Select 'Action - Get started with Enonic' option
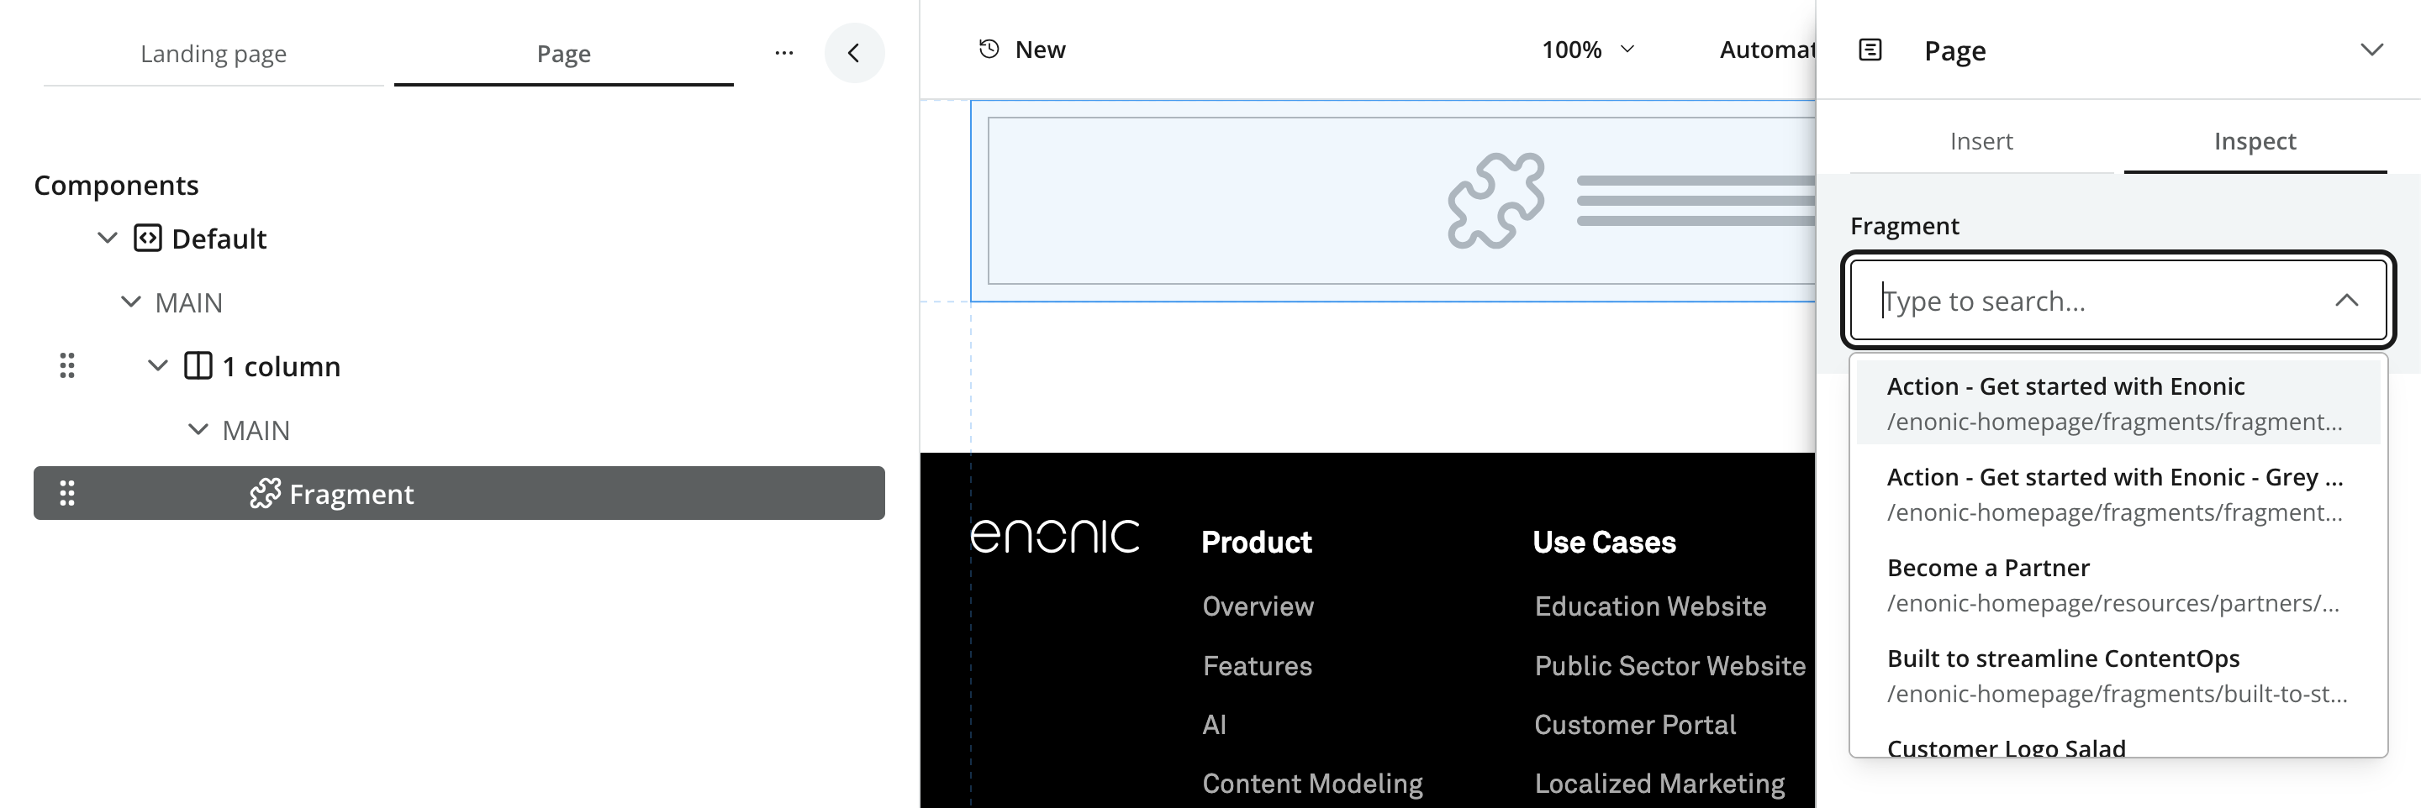2421x808 pixels. pyautogui.click(x=2118, y=403)
